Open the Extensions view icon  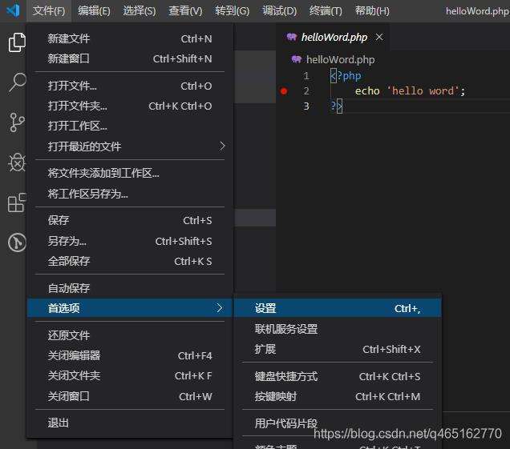tap(17, 202)
